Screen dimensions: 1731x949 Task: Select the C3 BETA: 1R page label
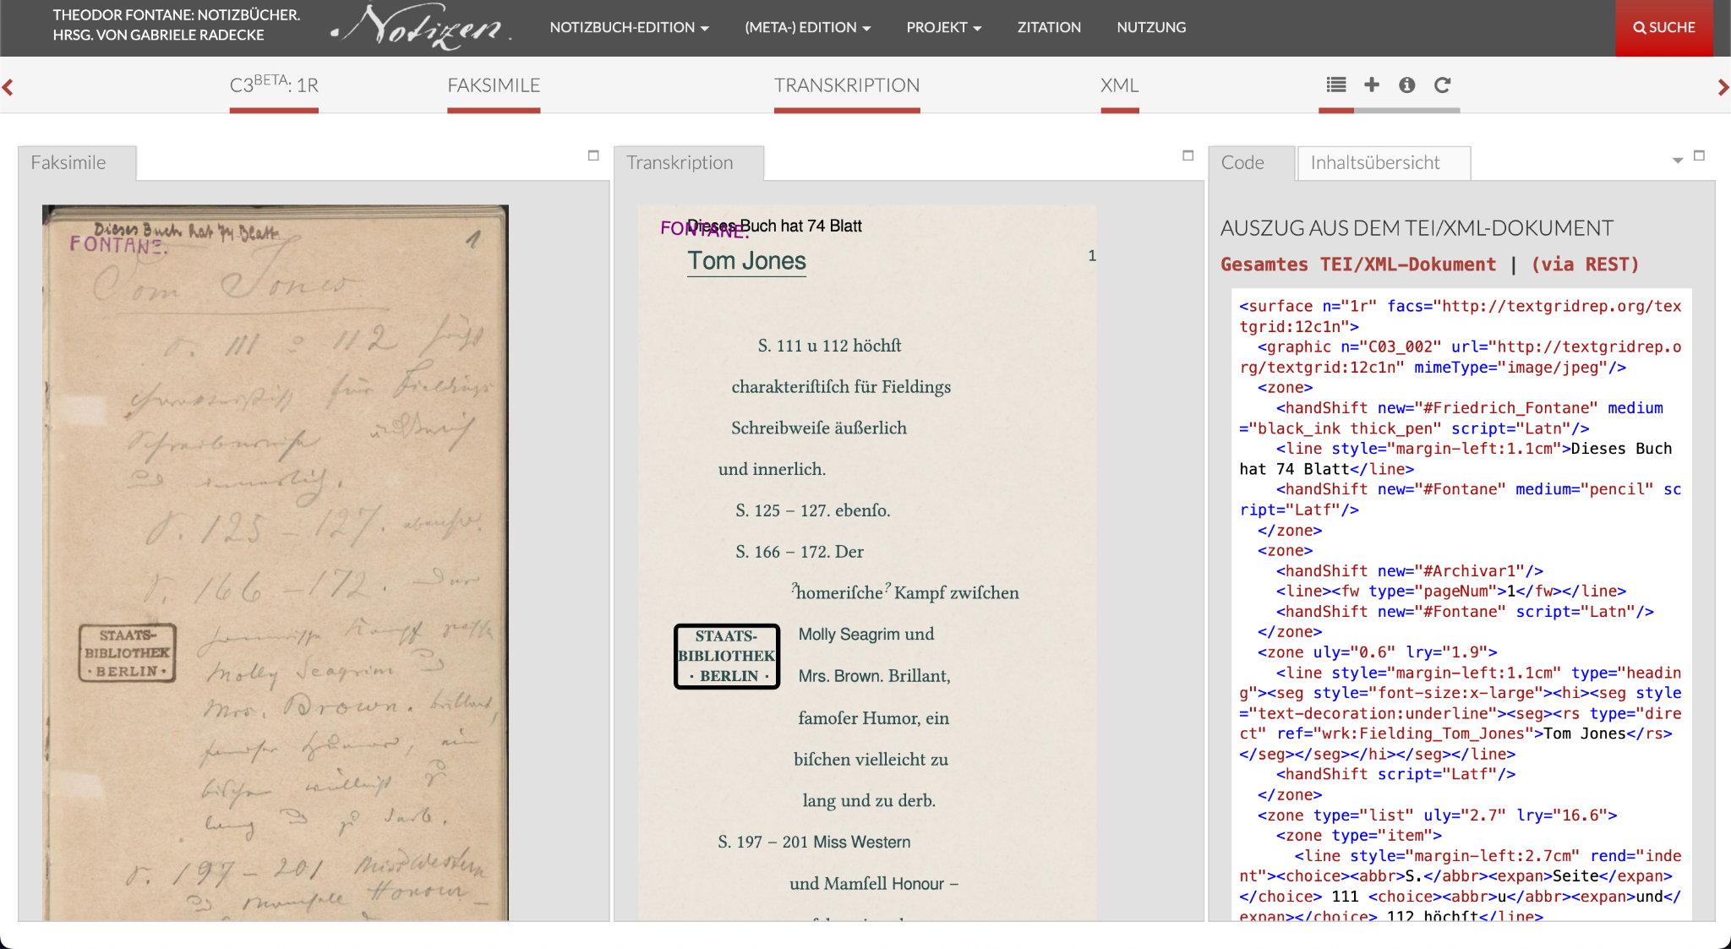(274, 85)
